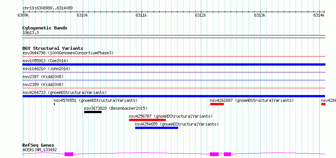The width and height of the screenshot is (336, 158).
Task: Select variant label nsv2399 (Kidd2008)
Action: click(x=43, y=84)
